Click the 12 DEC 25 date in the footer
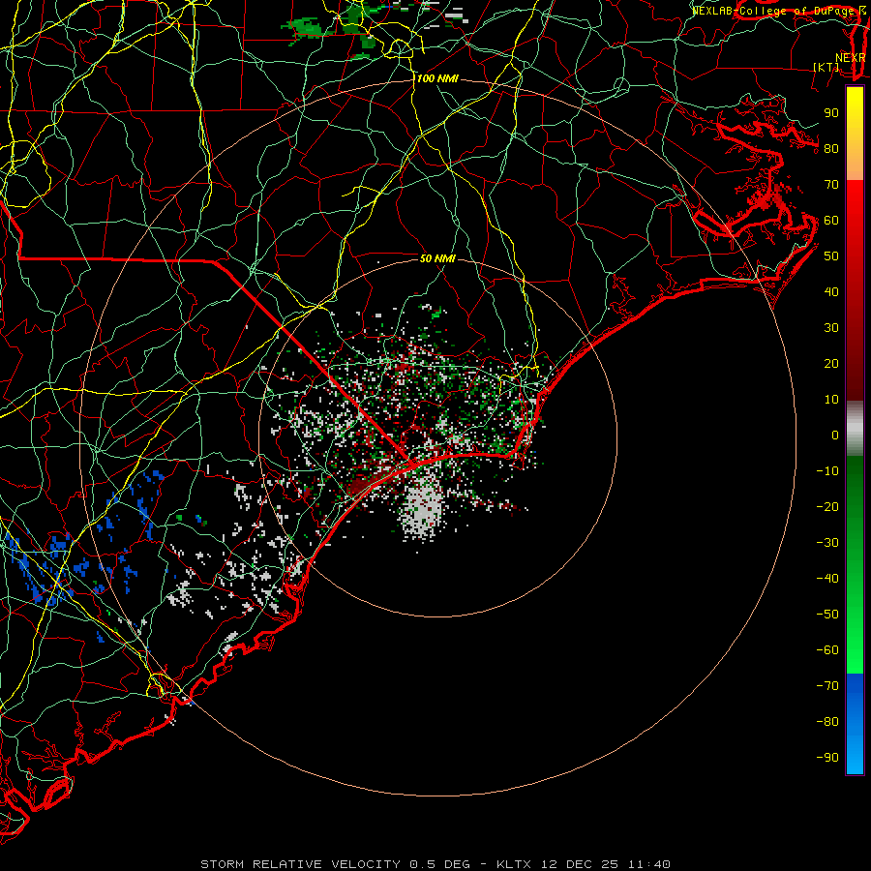 pyautogui.click(x=580, y=864)
